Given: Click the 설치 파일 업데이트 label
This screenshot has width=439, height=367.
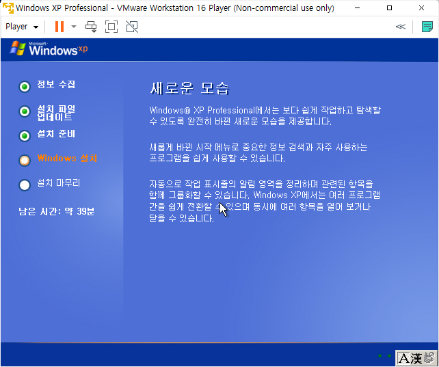Looking at the screenshot, I should pyautogui.click(x=56, y=113).
